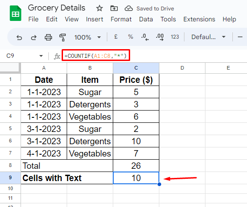247x207 pixels.
Task: Select row 1 header
Action: 10,80
